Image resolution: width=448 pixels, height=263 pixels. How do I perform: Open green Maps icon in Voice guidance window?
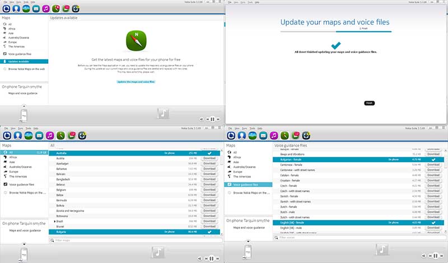[284, 135]
